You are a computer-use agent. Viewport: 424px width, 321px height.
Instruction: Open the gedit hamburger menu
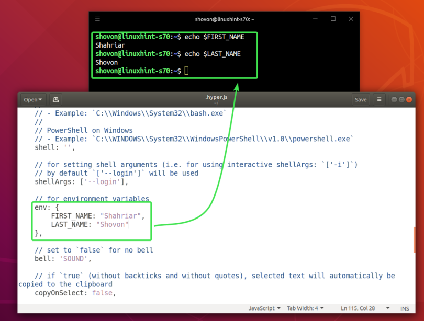[379, 100]
